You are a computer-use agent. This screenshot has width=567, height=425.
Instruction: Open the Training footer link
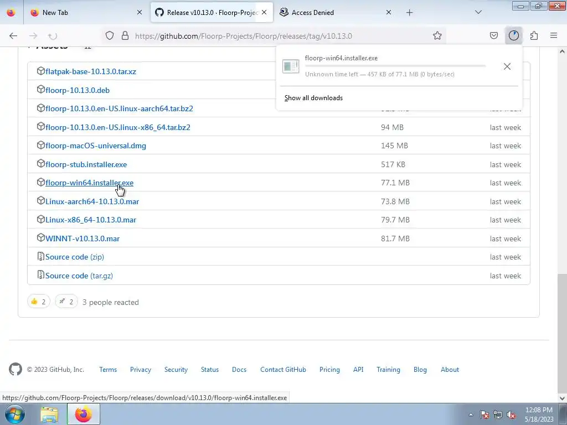pos(388,369)
